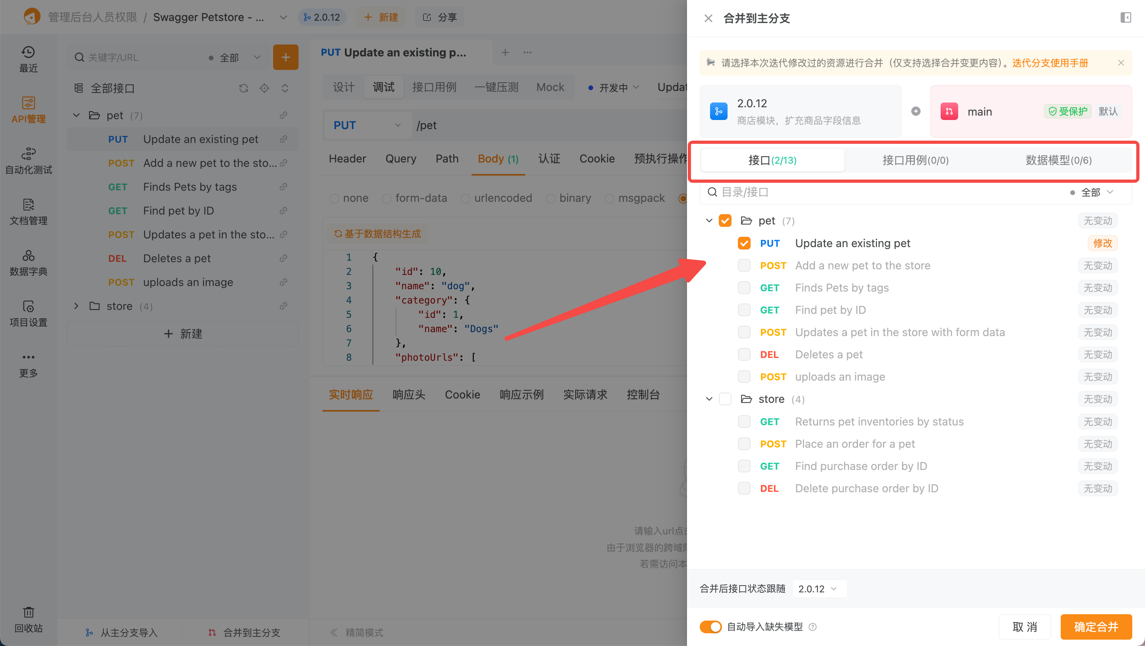Expand the store folder in the API tree

[76, 306]
